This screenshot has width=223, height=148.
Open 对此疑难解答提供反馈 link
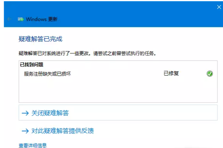point(62,131)
